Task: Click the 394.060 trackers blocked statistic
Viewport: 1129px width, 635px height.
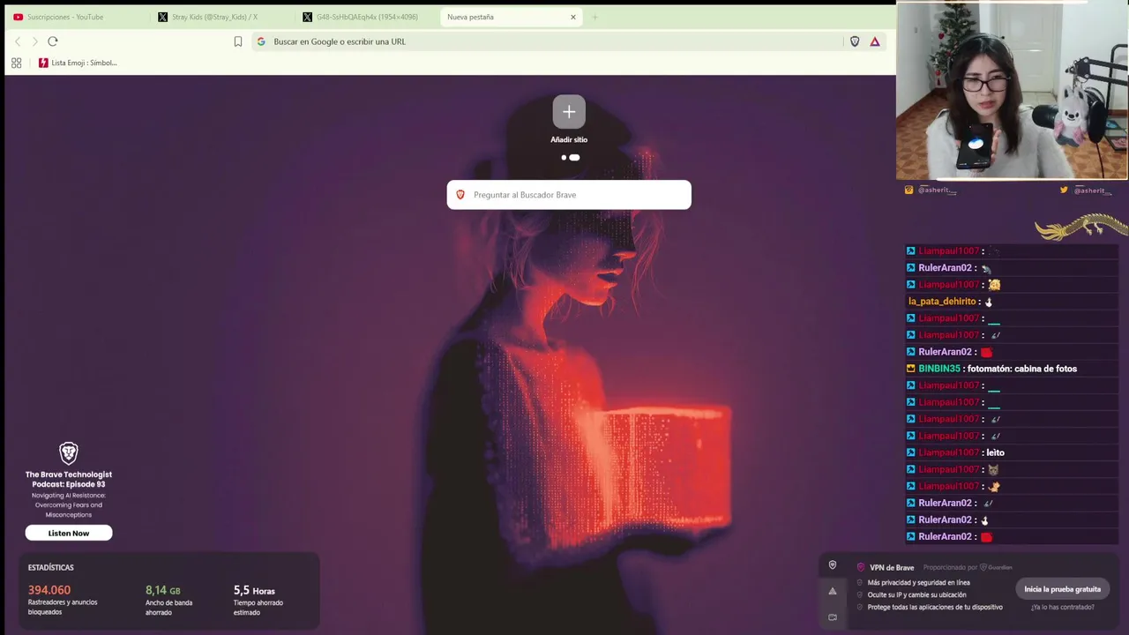Action: coord(49,590)
